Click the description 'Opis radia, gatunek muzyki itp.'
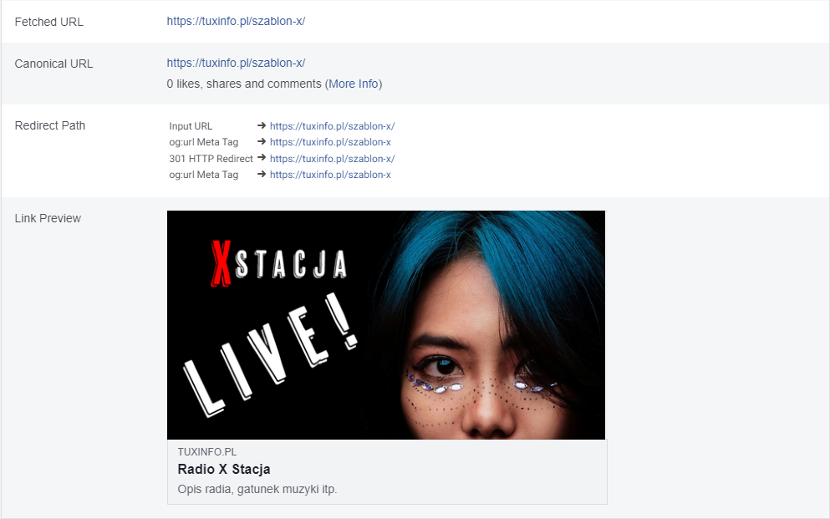The height and width of the screenshot is (519, 830). point(257,489)
